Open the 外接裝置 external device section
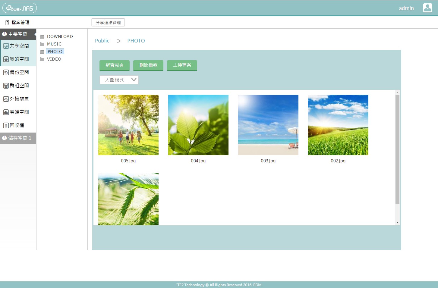The image size is (438, 288). 18,99
